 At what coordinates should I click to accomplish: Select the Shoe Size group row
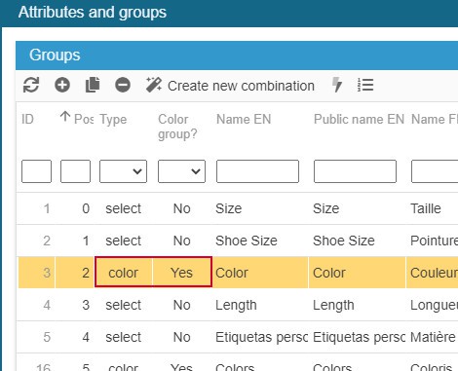[x=238, y=241]
